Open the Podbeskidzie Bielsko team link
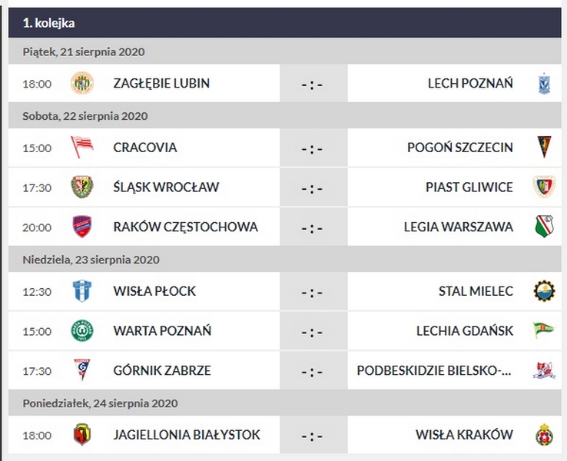567x461 pixels. pyautogui.click(x=434, y=370)
